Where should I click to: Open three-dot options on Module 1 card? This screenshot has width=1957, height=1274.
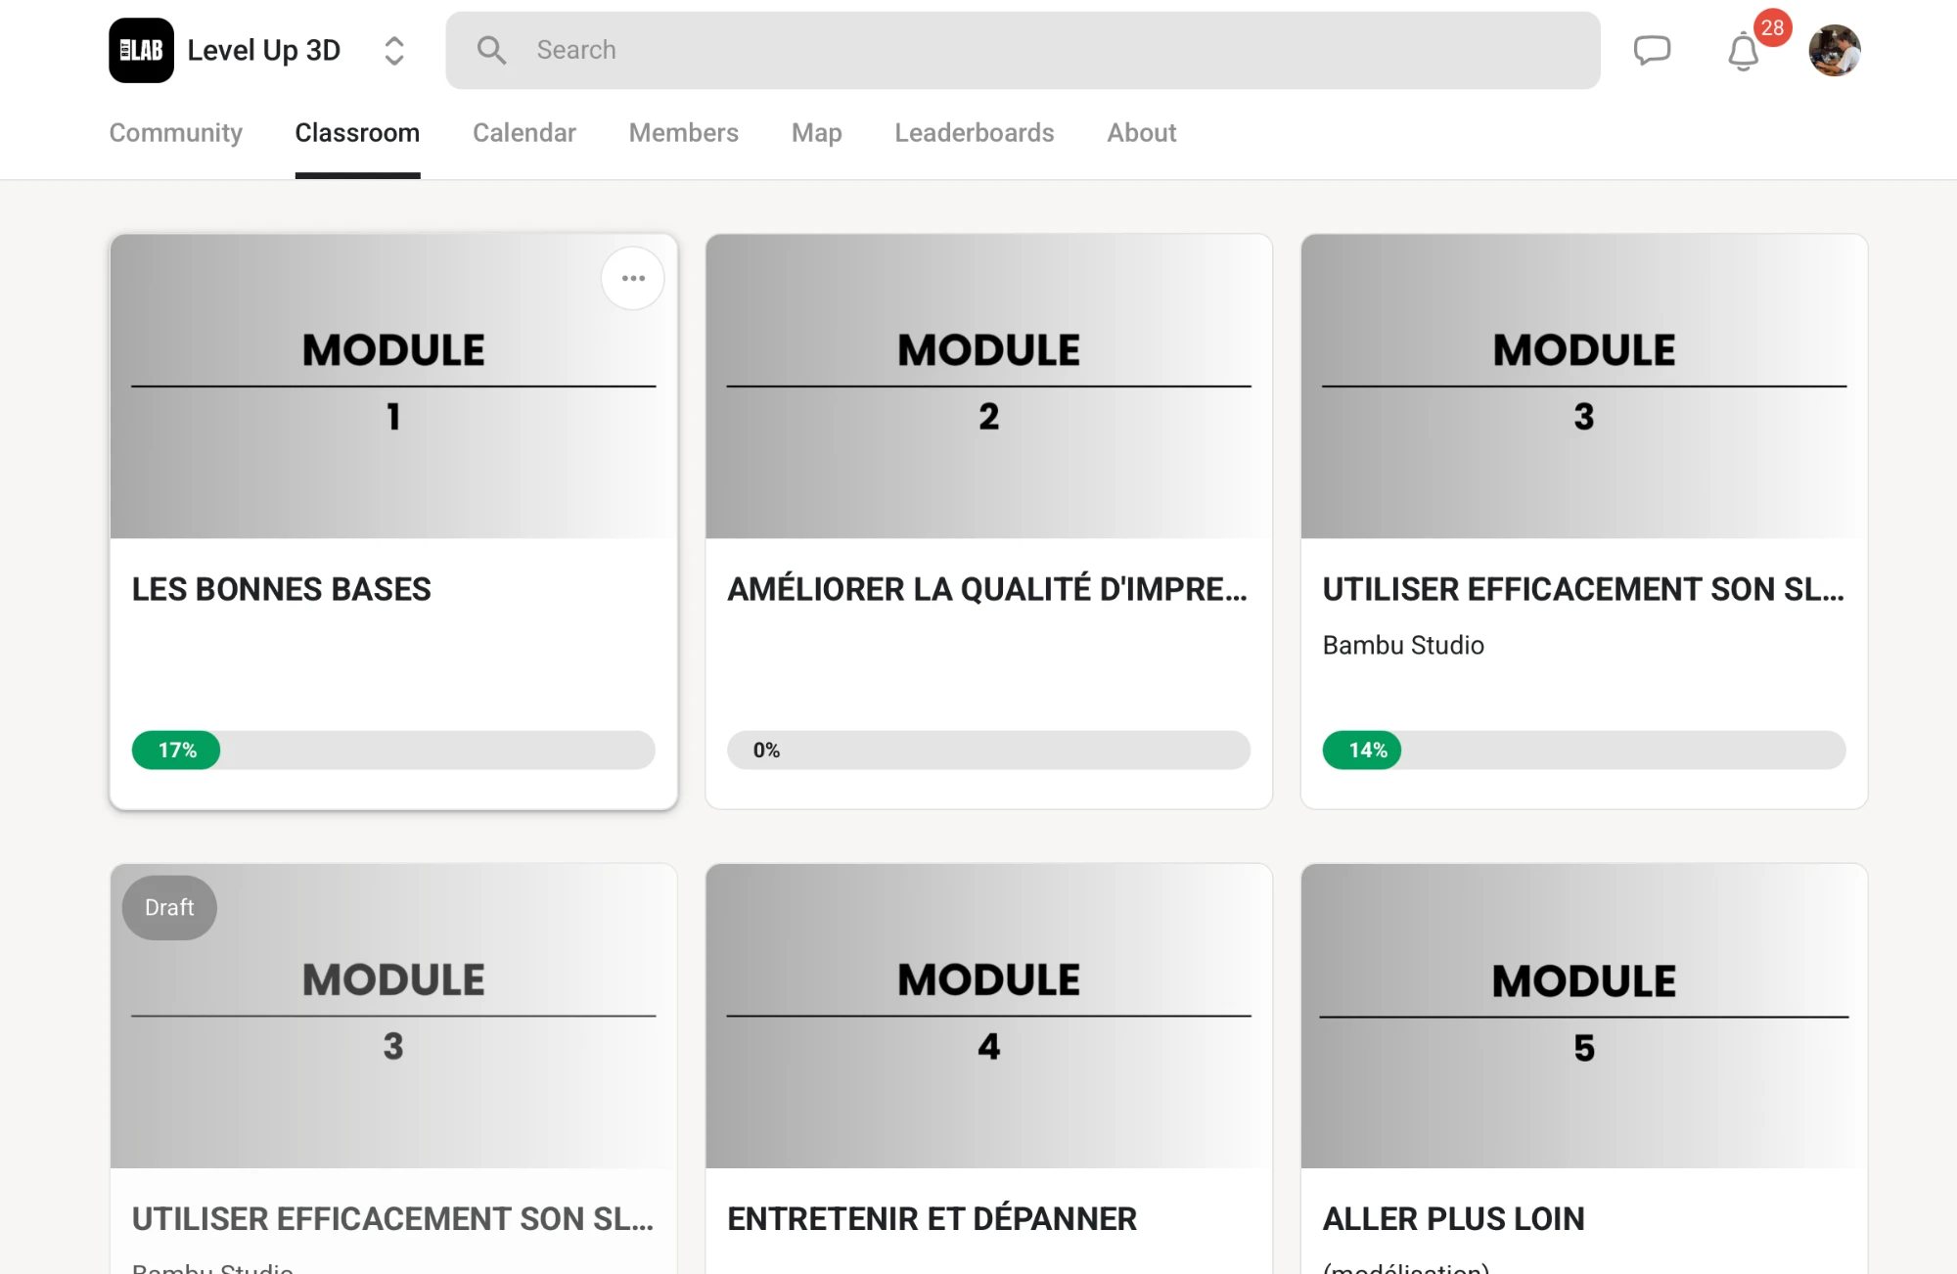click(633, 279)
